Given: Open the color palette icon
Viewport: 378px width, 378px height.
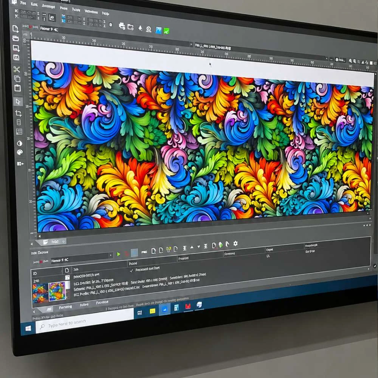Looking at the screenshot, I should pos(20,152).
